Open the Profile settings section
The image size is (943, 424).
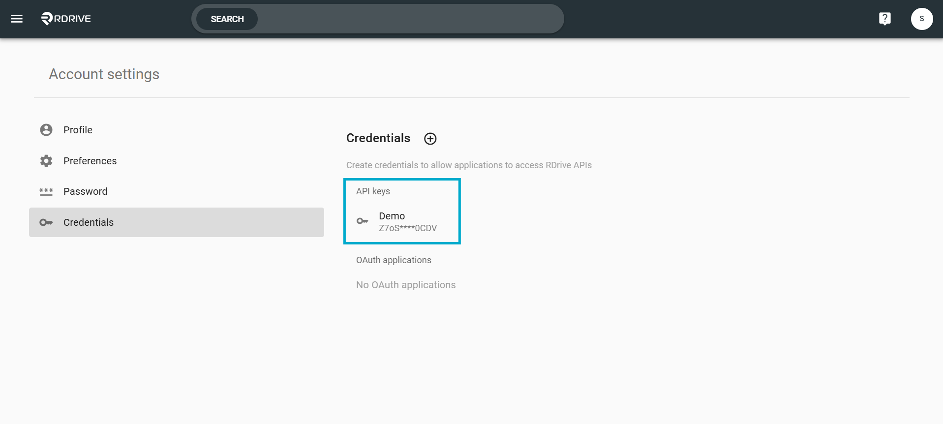[x=176, y=130]
